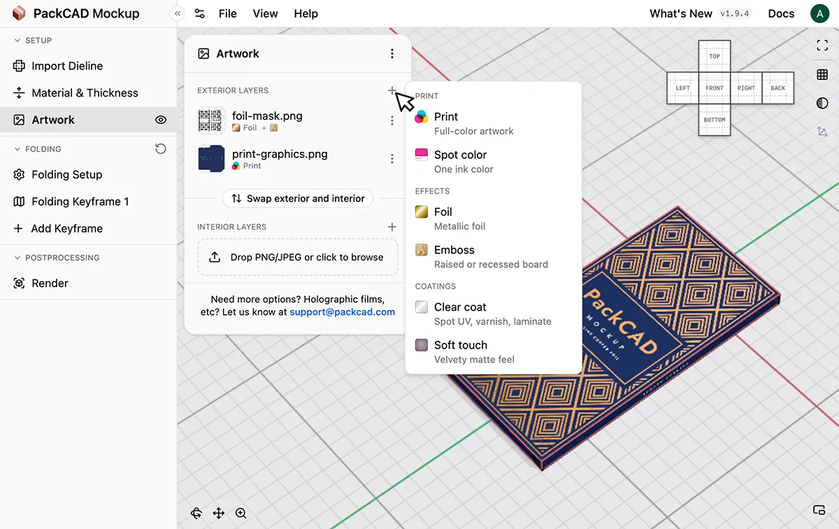This screenshot has width=839, height=529.
Task: Click the fullscreen icon in the viewport
Action: (x=822, y=45)
